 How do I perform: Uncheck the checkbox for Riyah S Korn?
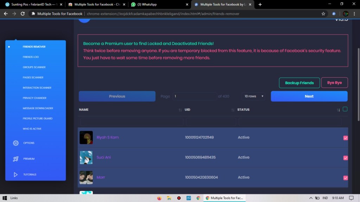coord(345,138)
